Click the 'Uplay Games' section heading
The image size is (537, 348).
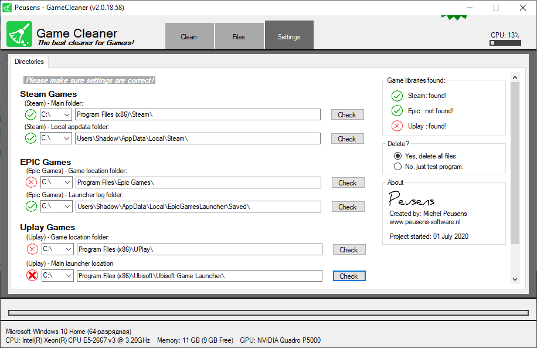[x=47, y=227]
